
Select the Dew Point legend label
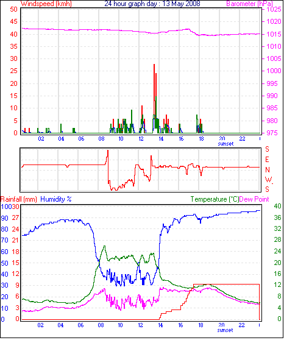coord(254,199)
